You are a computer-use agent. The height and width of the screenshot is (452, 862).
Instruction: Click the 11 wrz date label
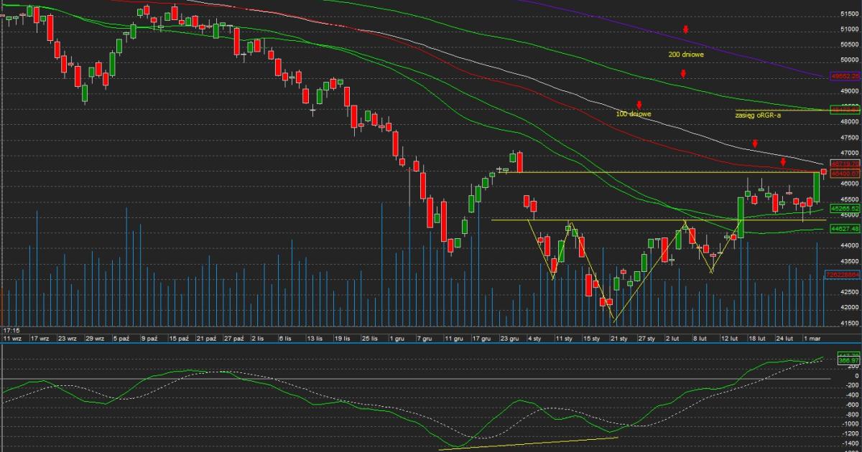12,337
